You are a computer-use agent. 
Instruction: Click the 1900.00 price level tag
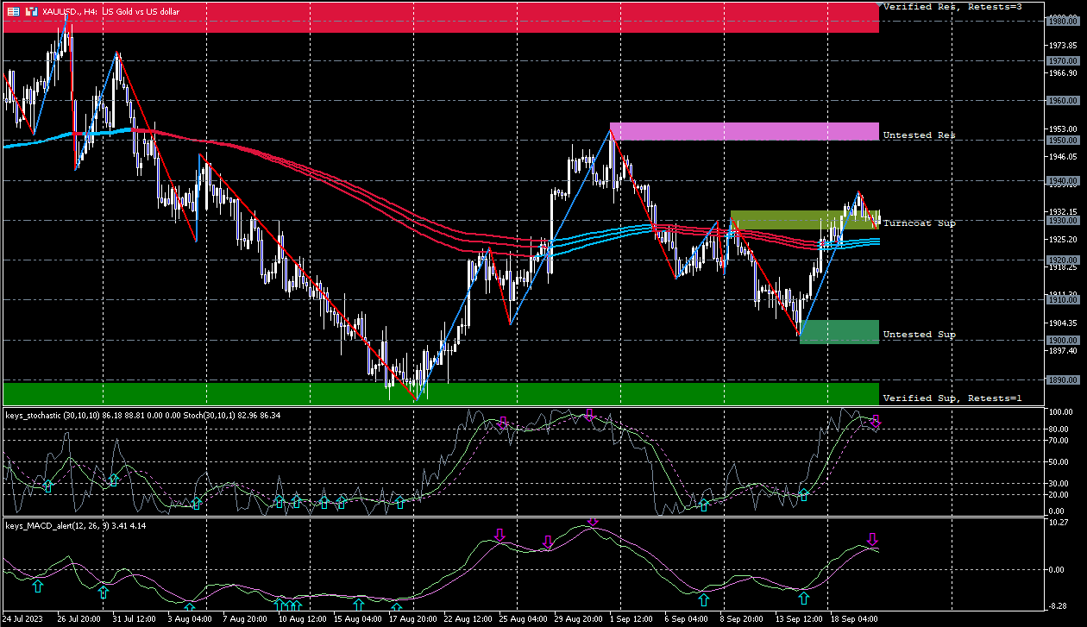click(x=1061, y=341)
